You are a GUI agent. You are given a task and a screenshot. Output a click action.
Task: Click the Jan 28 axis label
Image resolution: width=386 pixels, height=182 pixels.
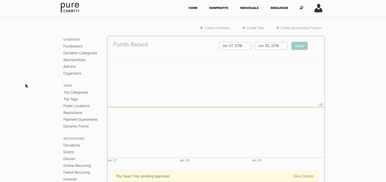coord(184,160)
